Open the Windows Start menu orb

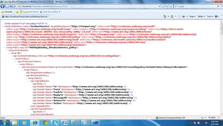4,123
